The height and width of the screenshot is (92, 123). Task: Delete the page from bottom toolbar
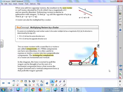[x=18, y=85]
